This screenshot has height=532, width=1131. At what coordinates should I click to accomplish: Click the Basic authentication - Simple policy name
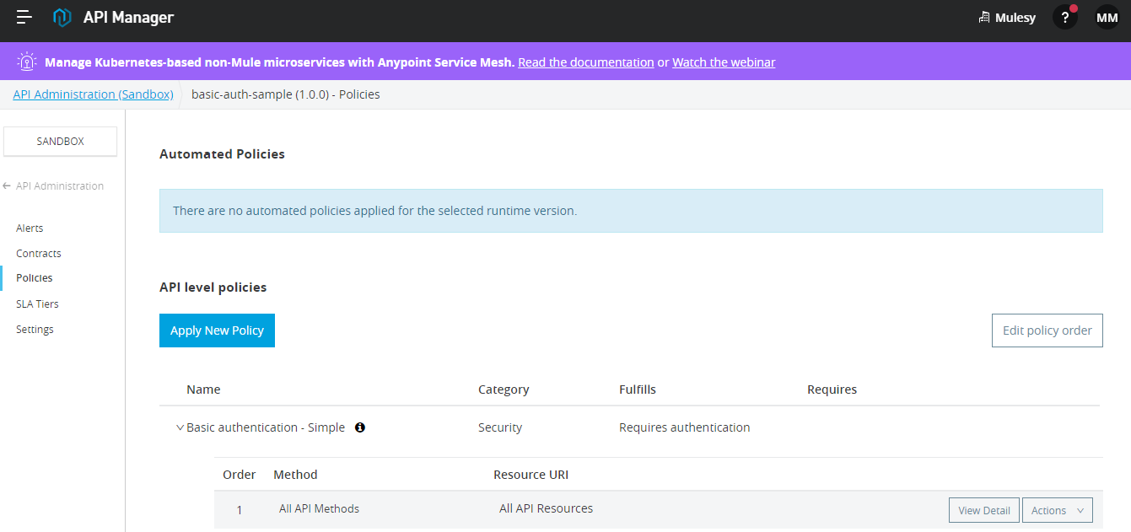pyautogui.click(x=266, y=427)
